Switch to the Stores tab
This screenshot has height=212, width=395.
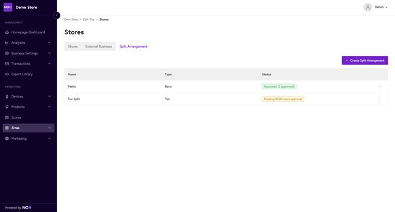[73, 46]
